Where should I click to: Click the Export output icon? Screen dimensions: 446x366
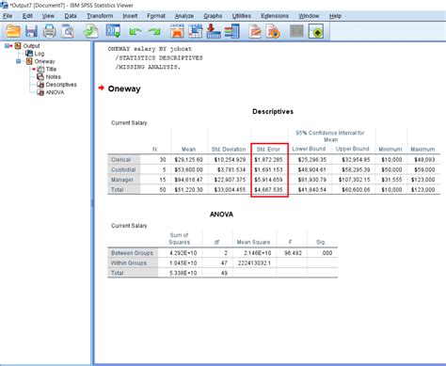tap(91, 32)
